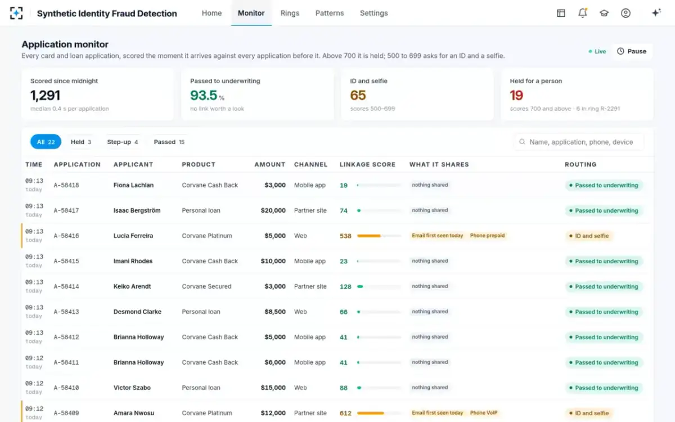Switch to the Rings tab
Viewport: 675px width, 422px height.
(290, 13)
